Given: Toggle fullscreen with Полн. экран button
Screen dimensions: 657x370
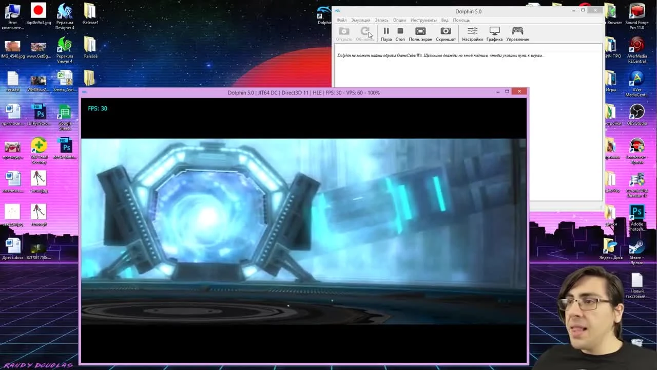Looking at the screenshot, I should click(x=420, y=34).
